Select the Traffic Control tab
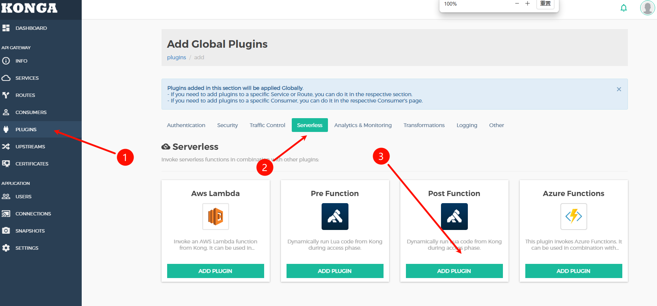Image resolution: width=657 pixels, height=306 pixels. pos(267,125)
